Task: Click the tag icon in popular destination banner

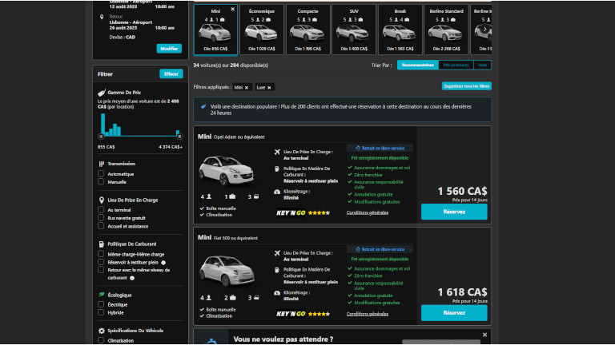Action: tap(203, 106)
